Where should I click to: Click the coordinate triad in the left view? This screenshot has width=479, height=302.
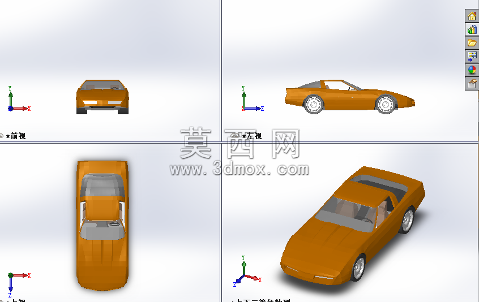pyautogui.click(x=253, y=98)
